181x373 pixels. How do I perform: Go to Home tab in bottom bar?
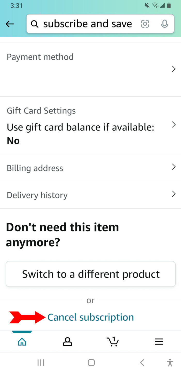coord(22,342)
